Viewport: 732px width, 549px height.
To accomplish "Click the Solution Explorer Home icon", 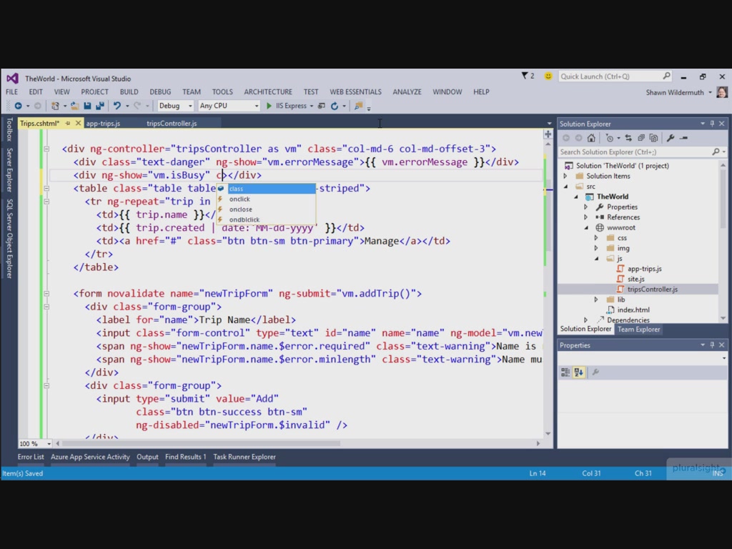I will [591, 138].
